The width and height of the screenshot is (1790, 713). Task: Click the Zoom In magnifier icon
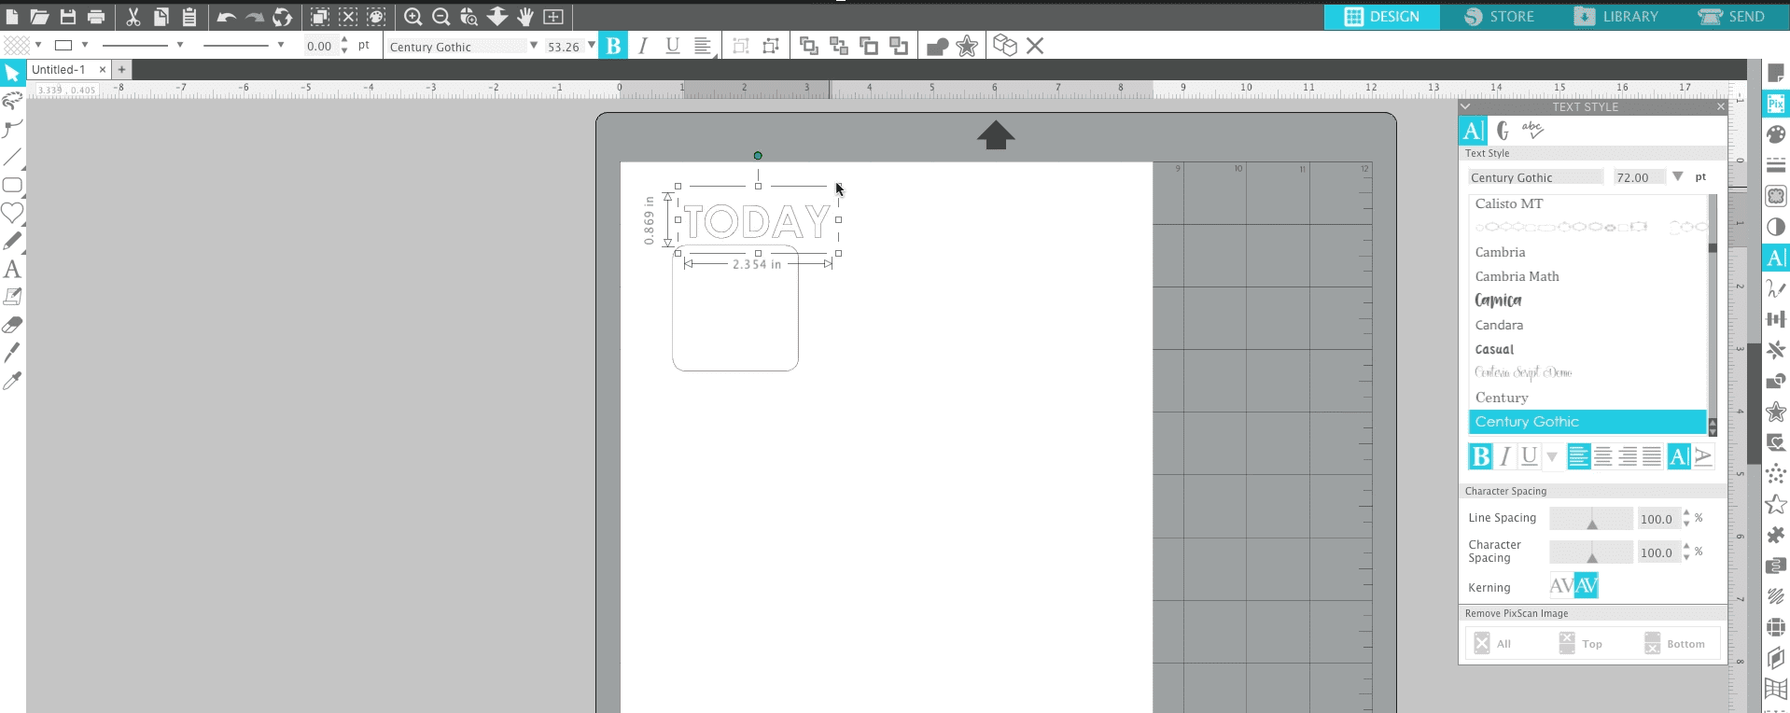pos(413,17)
